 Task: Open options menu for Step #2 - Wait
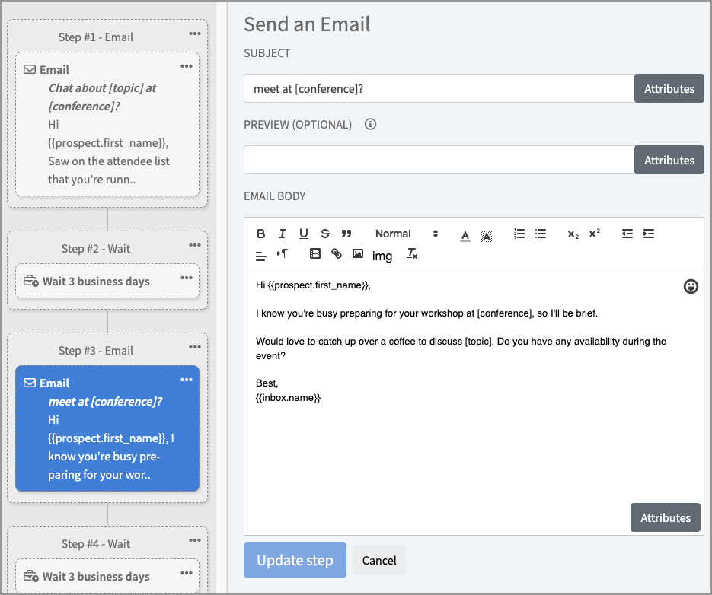click(196, 245)
